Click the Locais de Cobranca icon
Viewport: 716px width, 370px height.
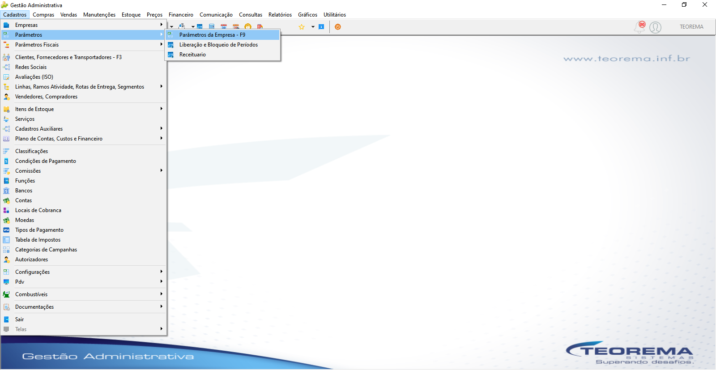click(x=6, y=210)
